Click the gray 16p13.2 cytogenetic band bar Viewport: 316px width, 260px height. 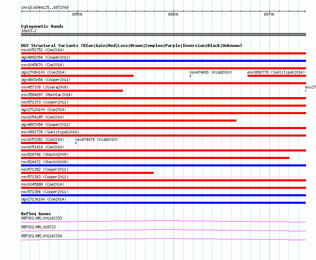click(163, 35)
